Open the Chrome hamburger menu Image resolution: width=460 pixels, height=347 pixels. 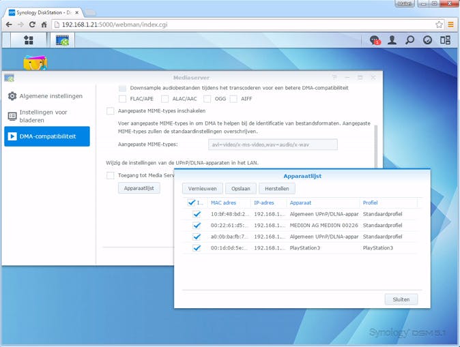tap(451, 24)
